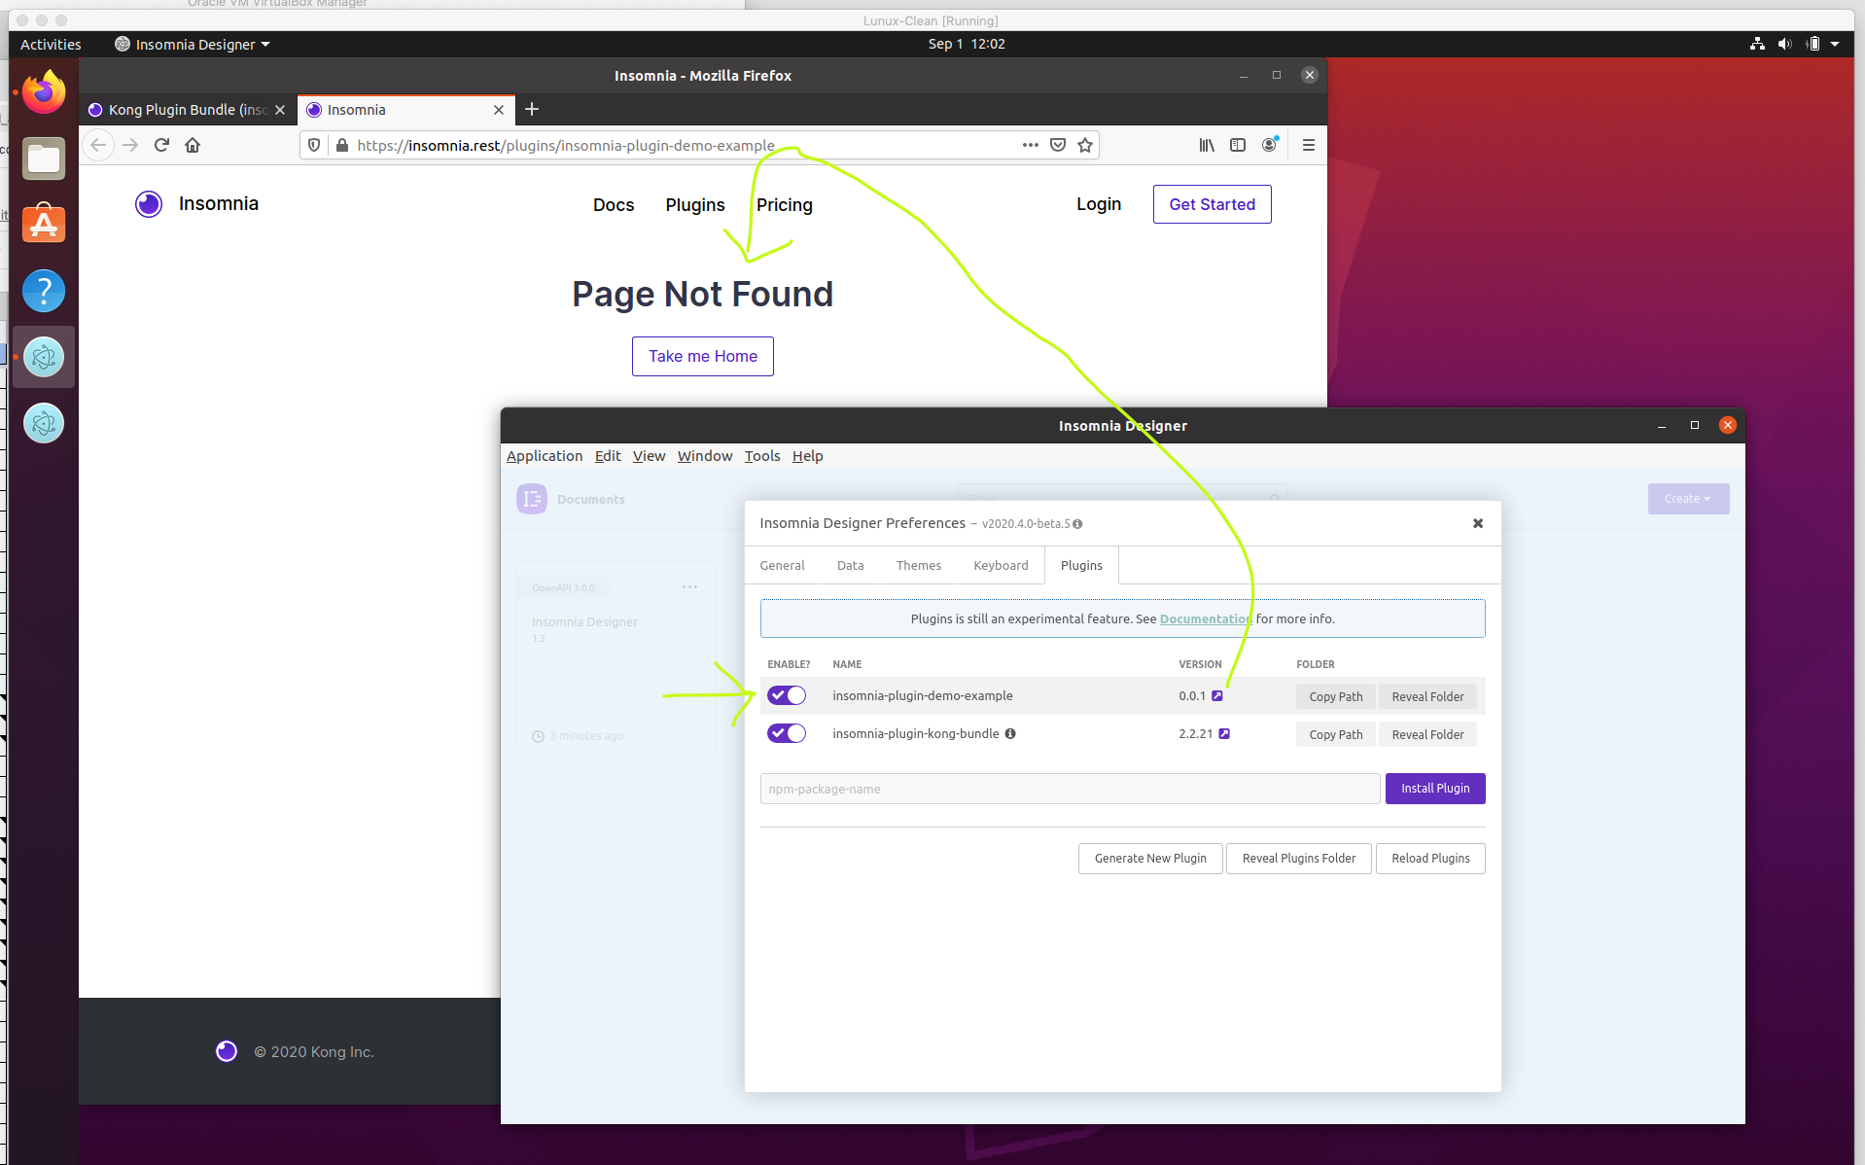Click the Install Plugin button
Image resolution: width=1865 pixels, height=1165 pixels.
(1435, 788)
